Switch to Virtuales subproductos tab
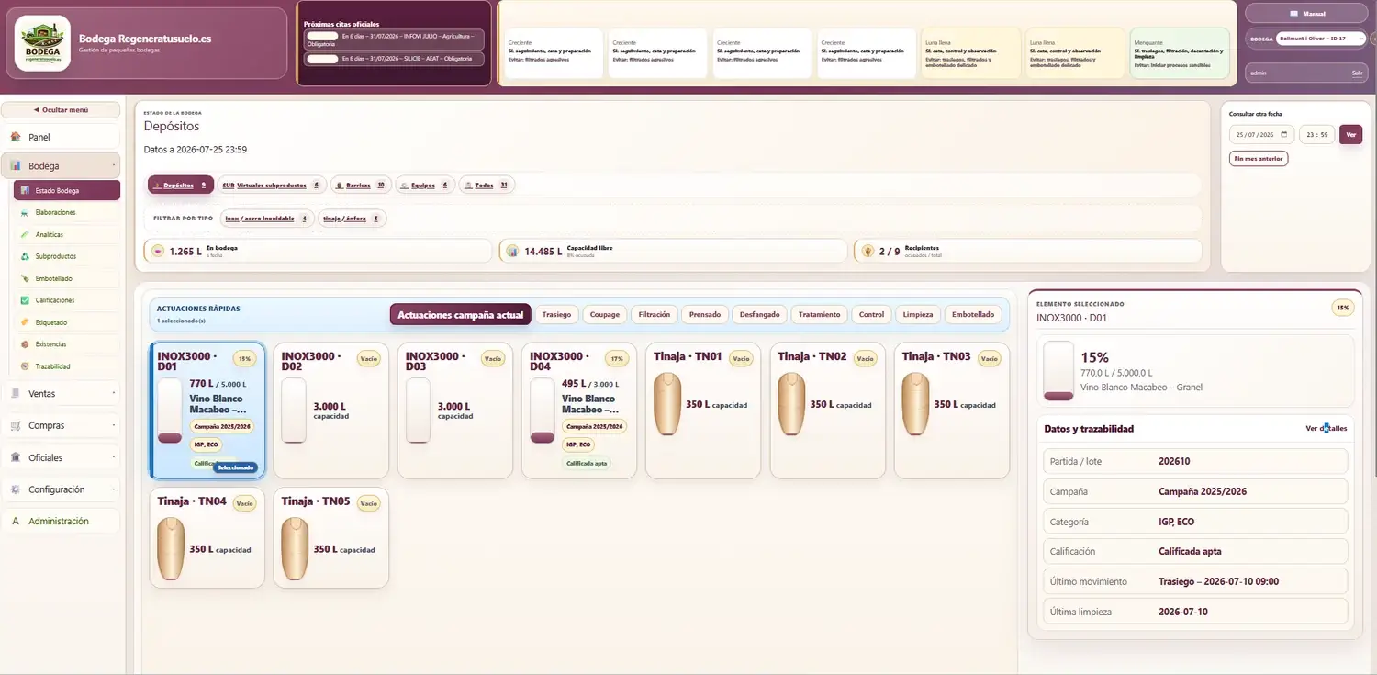This screenshot has width=1377, height=675. [271, 185]
